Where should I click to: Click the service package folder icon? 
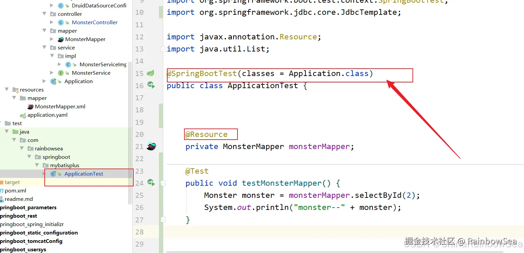coord(53,47)
